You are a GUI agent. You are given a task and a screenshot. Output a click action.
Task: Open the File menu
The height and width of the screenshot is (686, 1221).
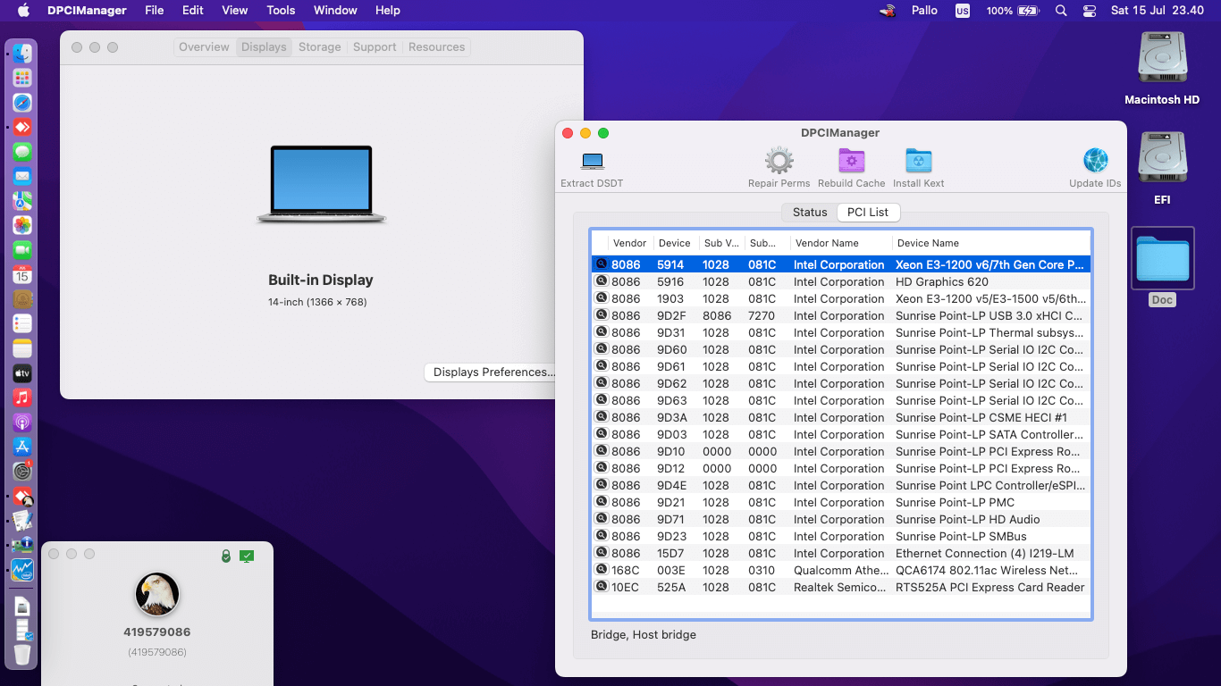pos(155,11)
